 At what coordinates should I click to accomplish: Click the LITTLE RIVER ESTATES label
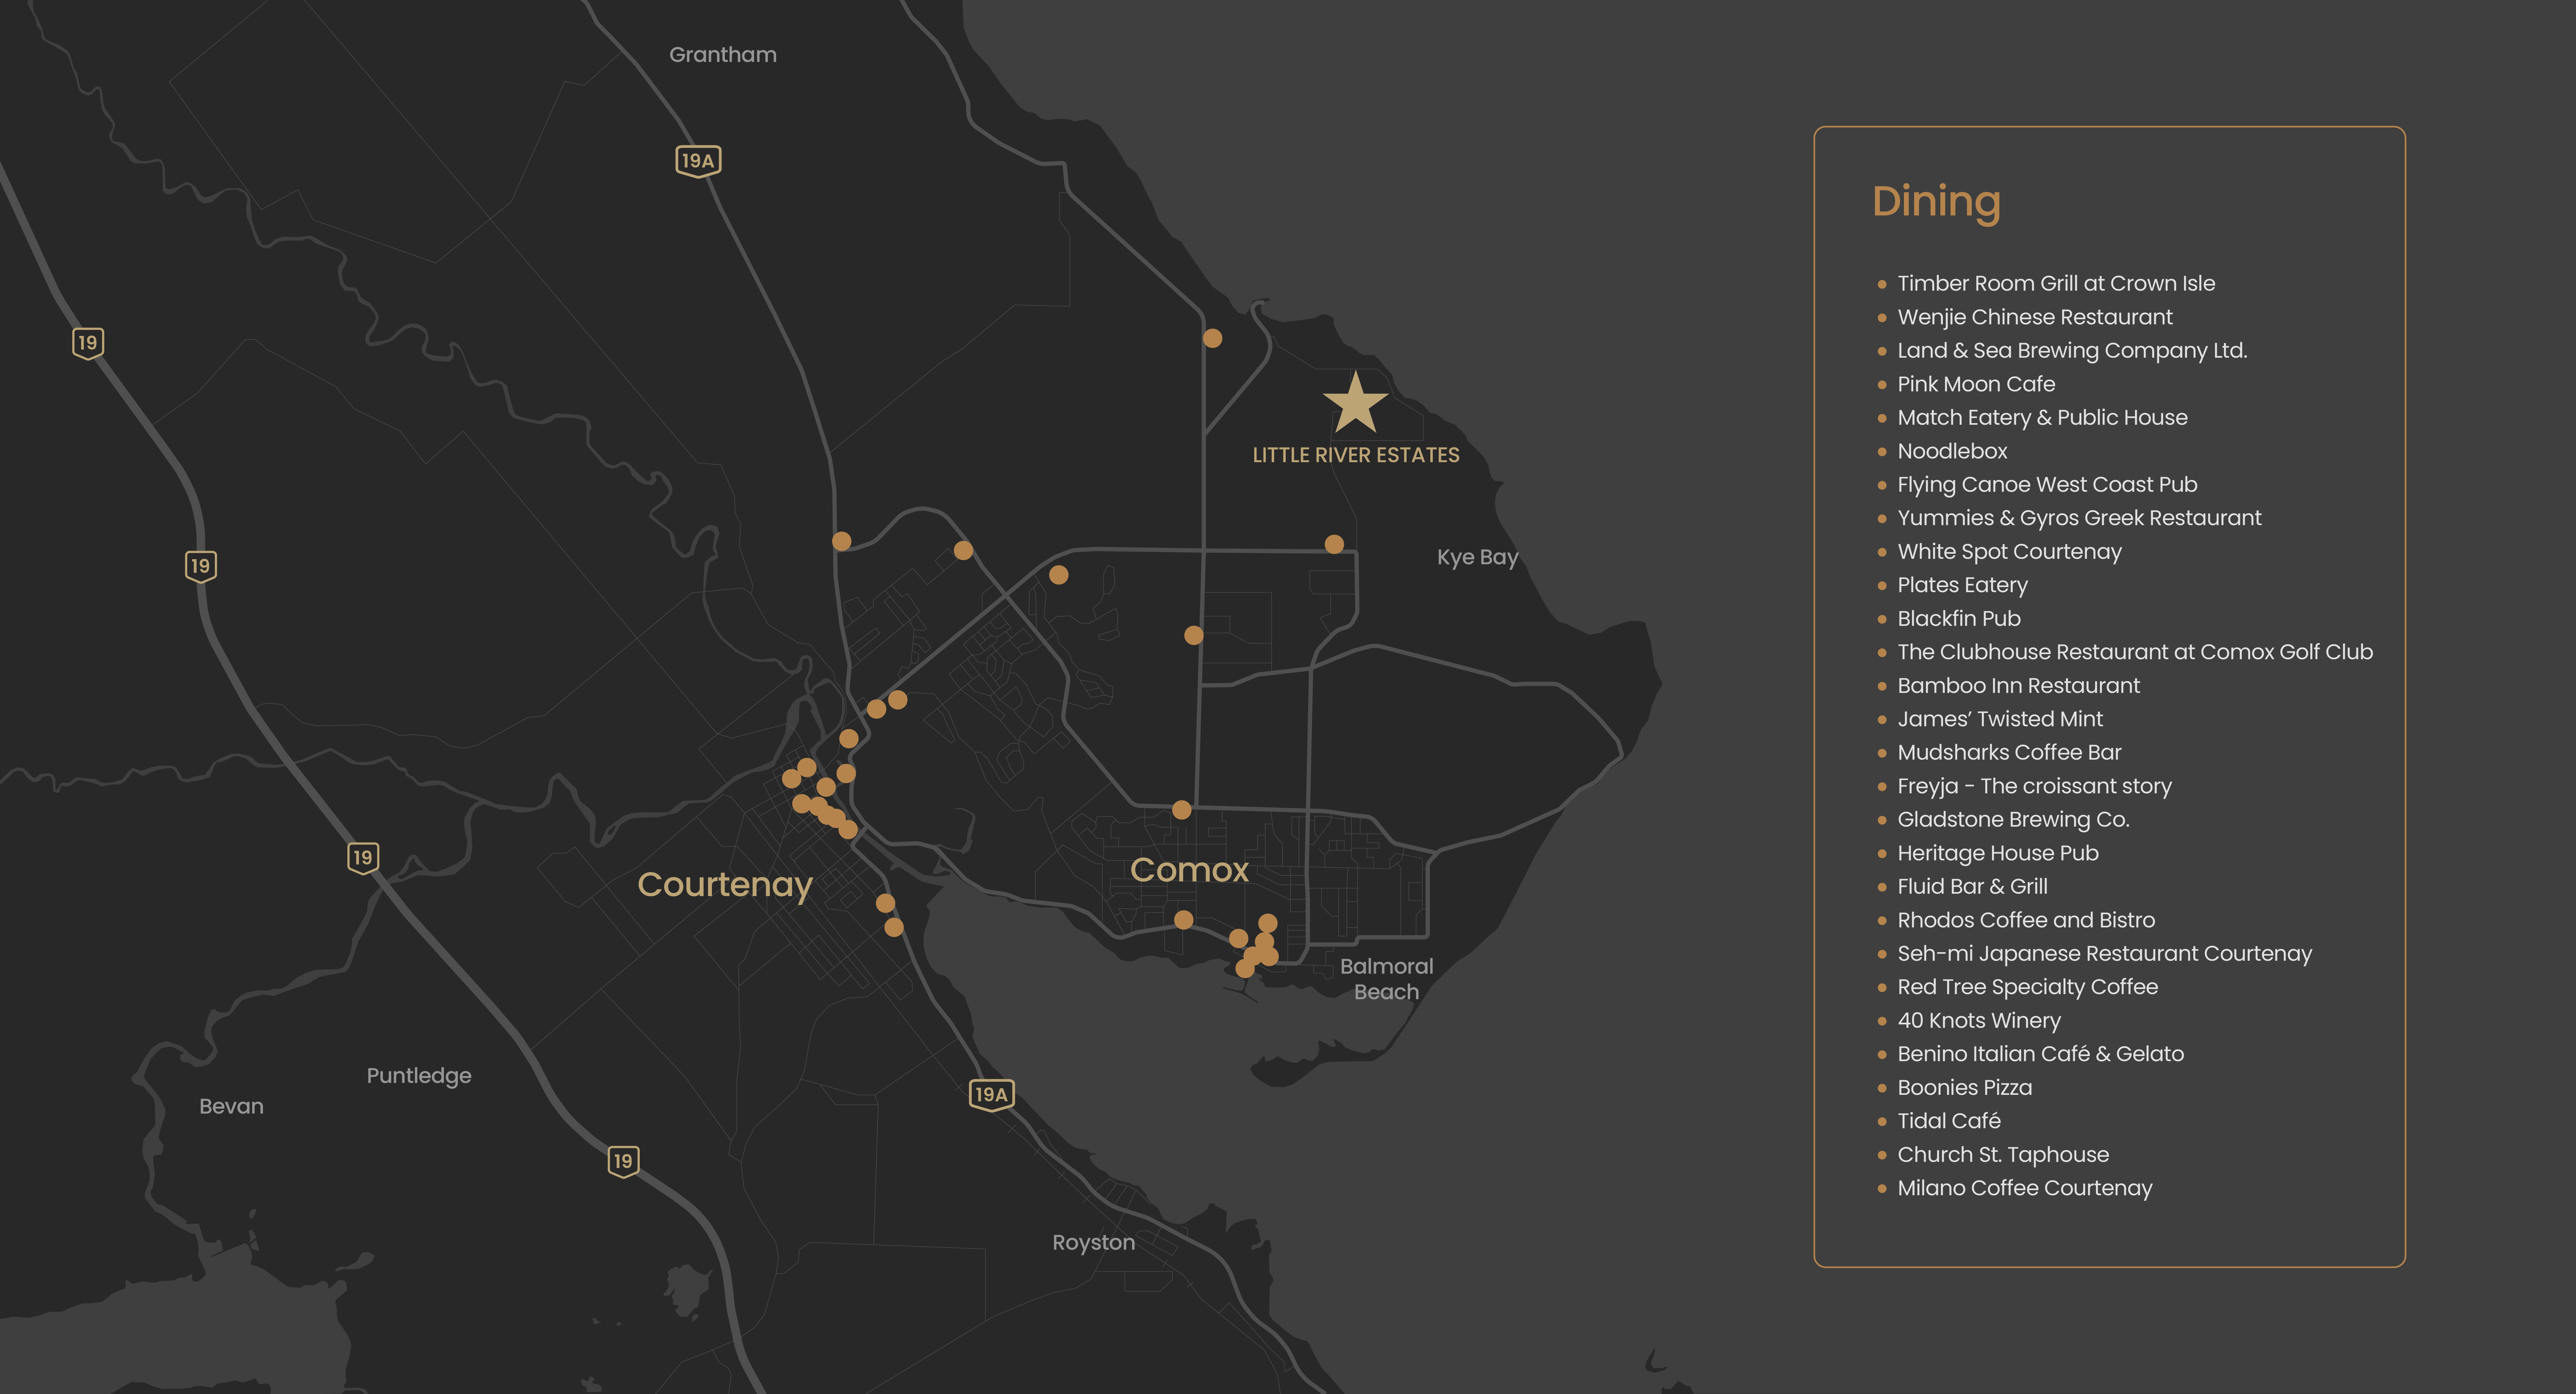(x=1356, y=456)
